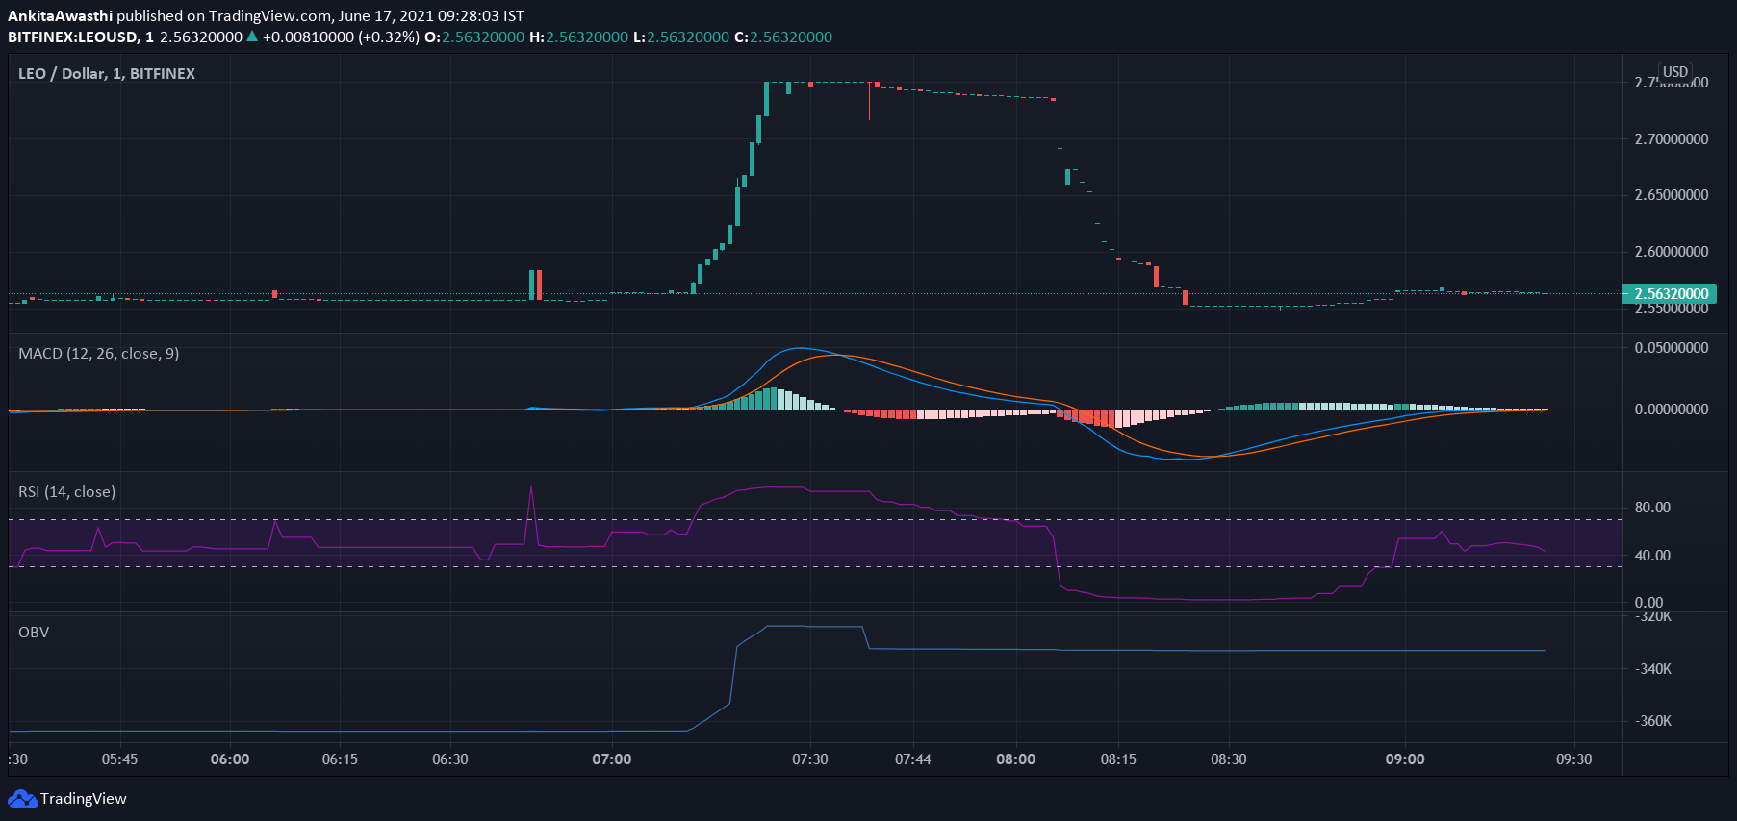Click the MACD 0.05000000 scale value
This screenshot has height=821, width=1737.
(1671, 348)
